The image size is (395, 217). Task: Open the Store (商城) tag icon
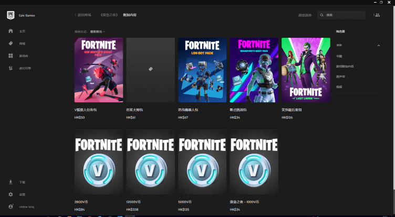11,44
